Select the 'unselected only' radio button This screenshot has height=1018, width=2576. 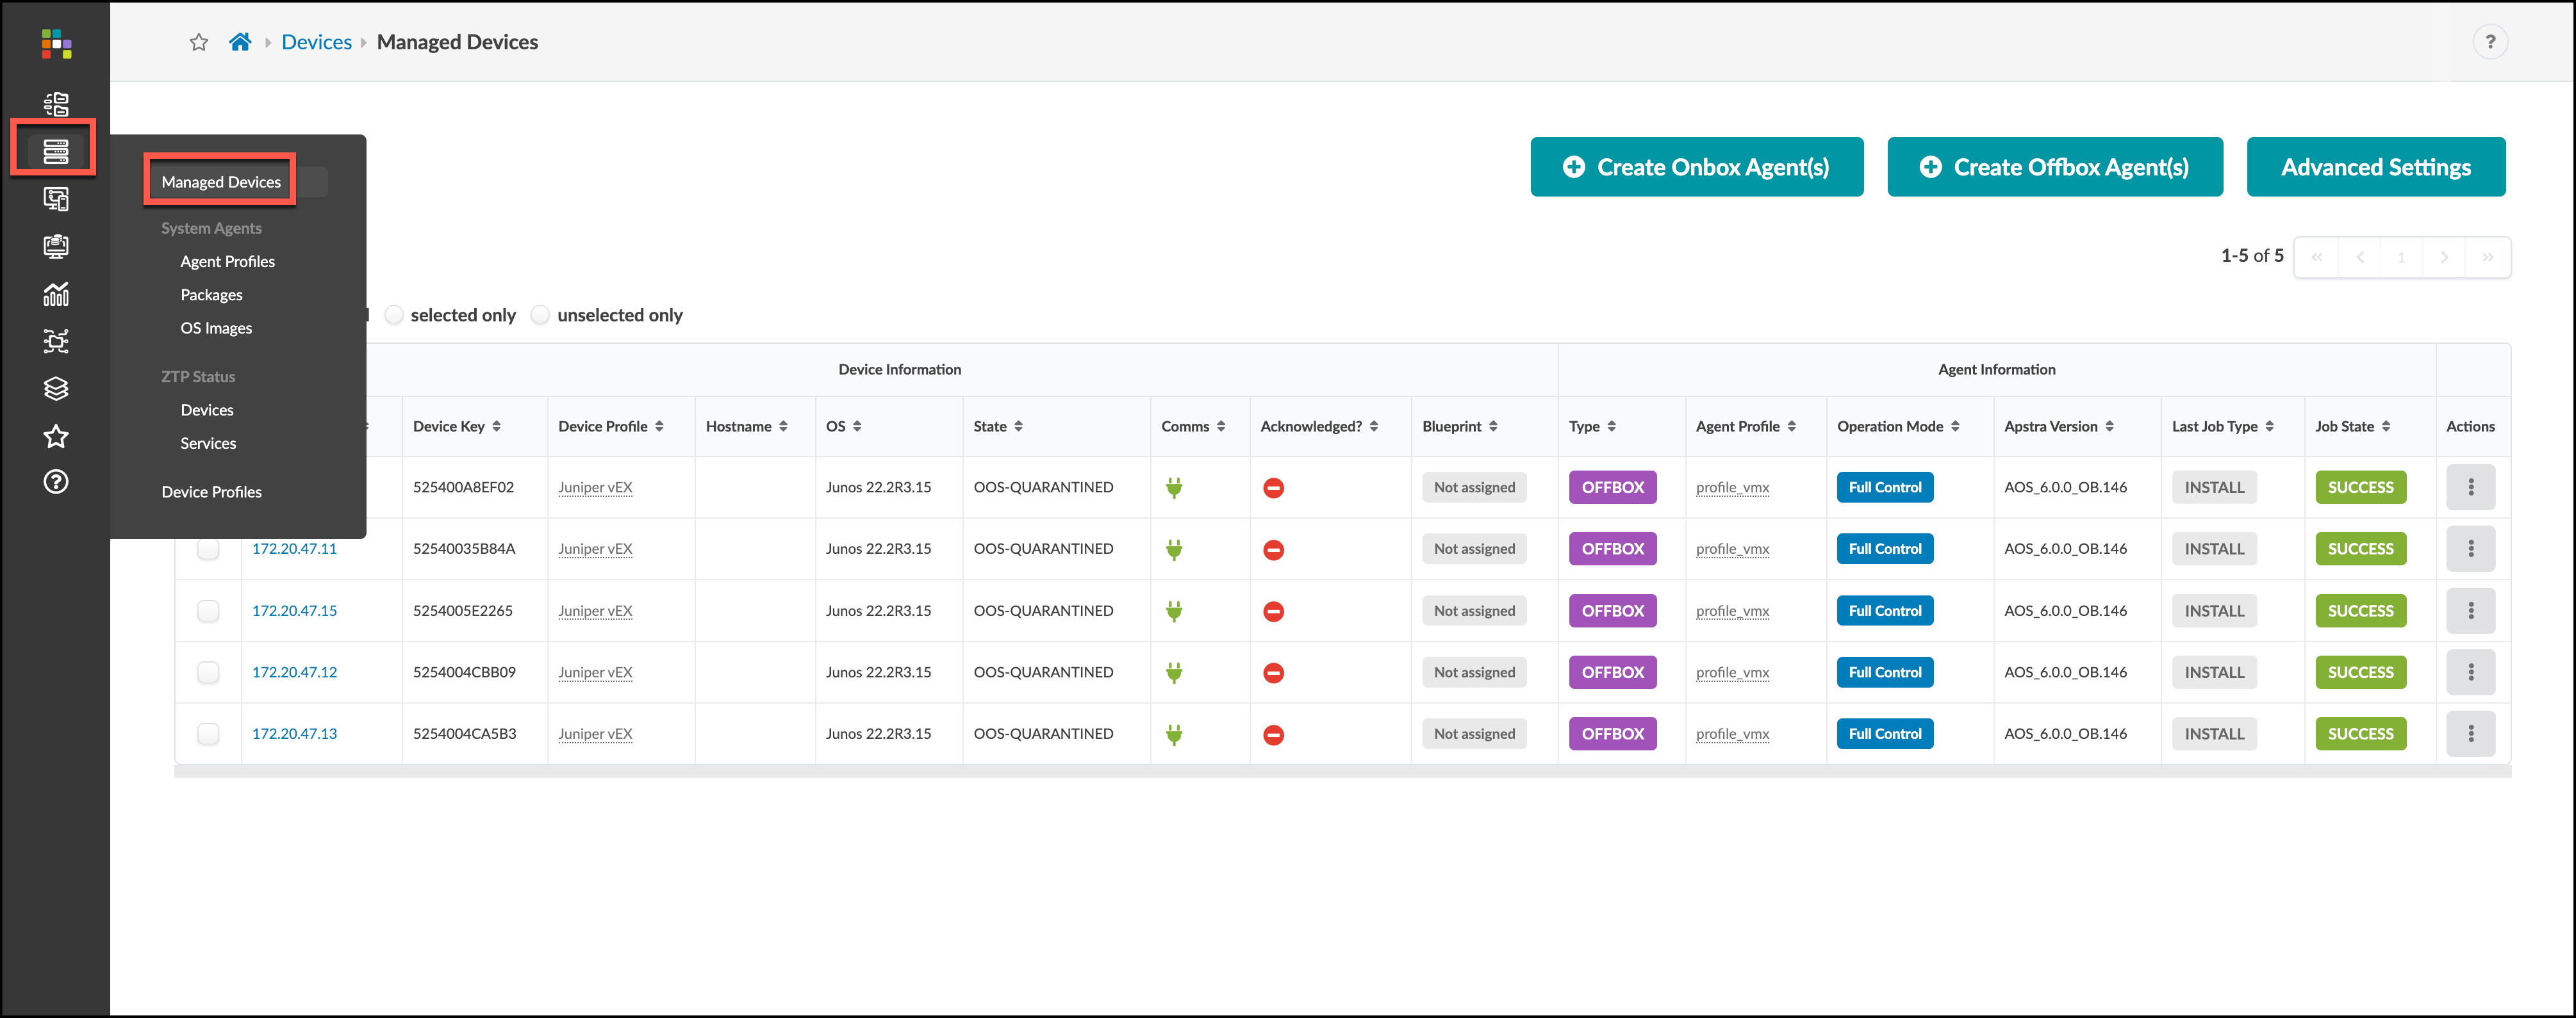[x=540, y=315]
